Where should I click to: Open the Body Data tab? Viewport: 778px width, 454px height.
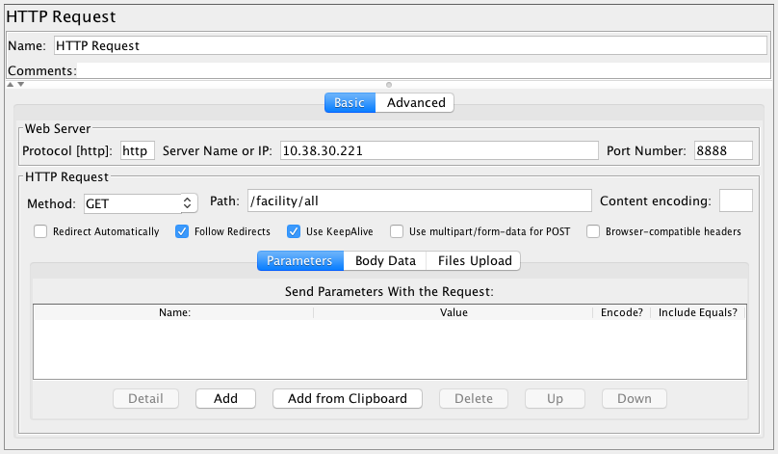385,261
